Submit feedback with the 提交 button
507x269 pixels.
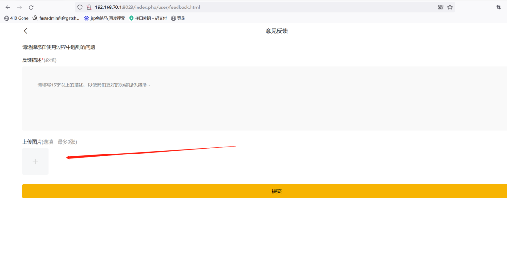pos(264,191)
